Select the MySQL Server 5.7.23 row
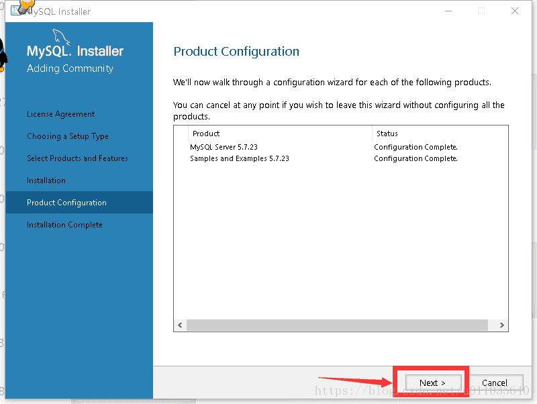The width and height of the screenshot is (537, 404). pyautogui.click(x=341, y=147)
